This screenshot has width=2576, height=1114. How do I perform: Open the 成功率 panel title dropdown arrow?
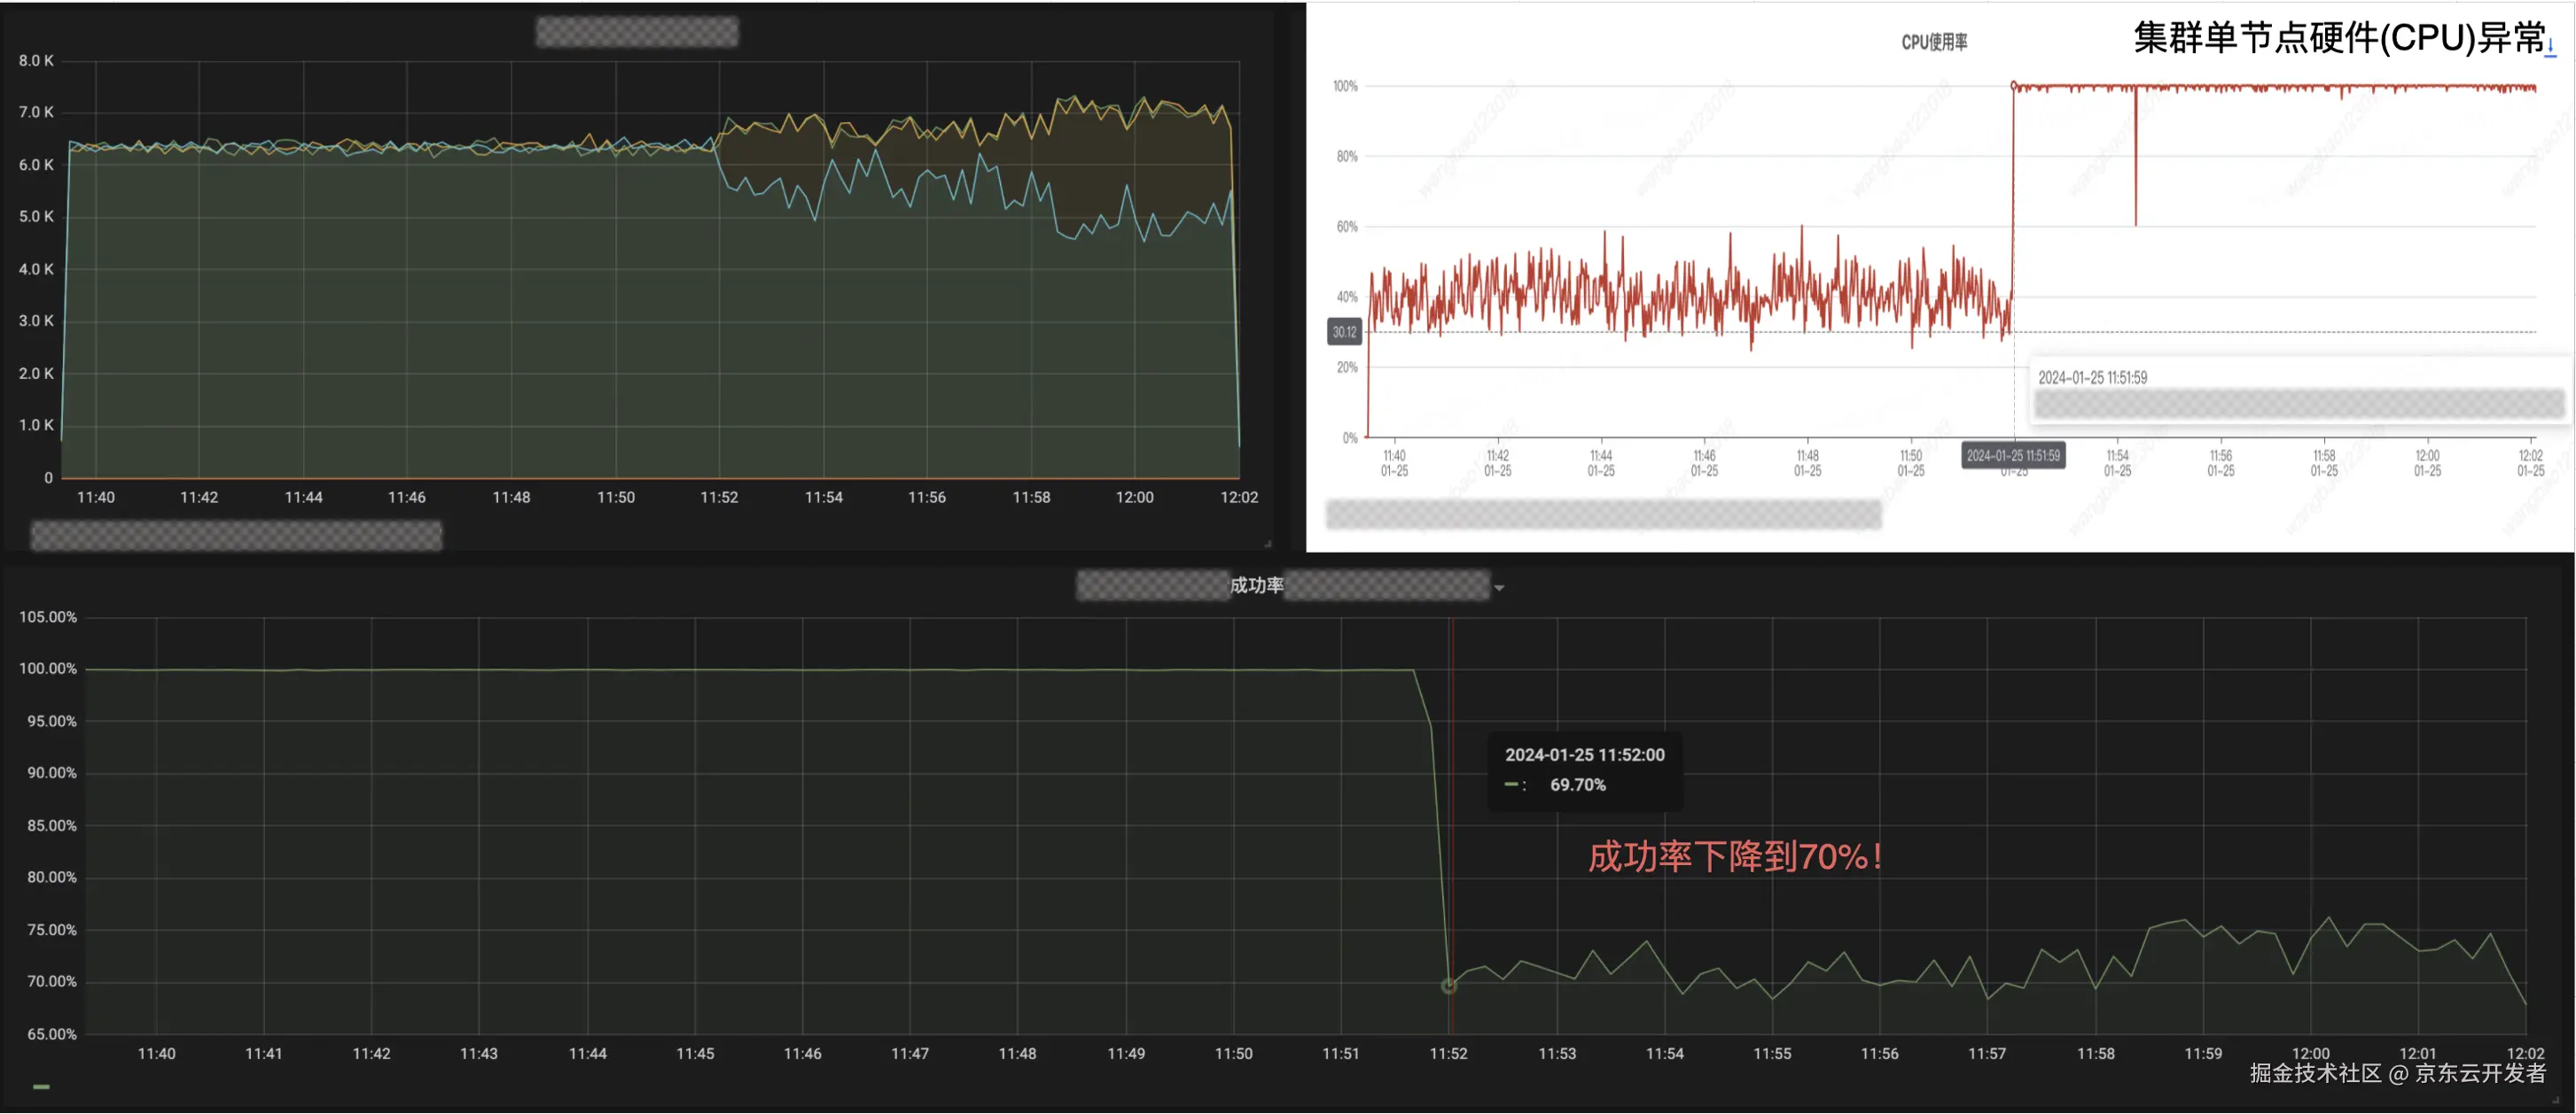pos(1499,589)
